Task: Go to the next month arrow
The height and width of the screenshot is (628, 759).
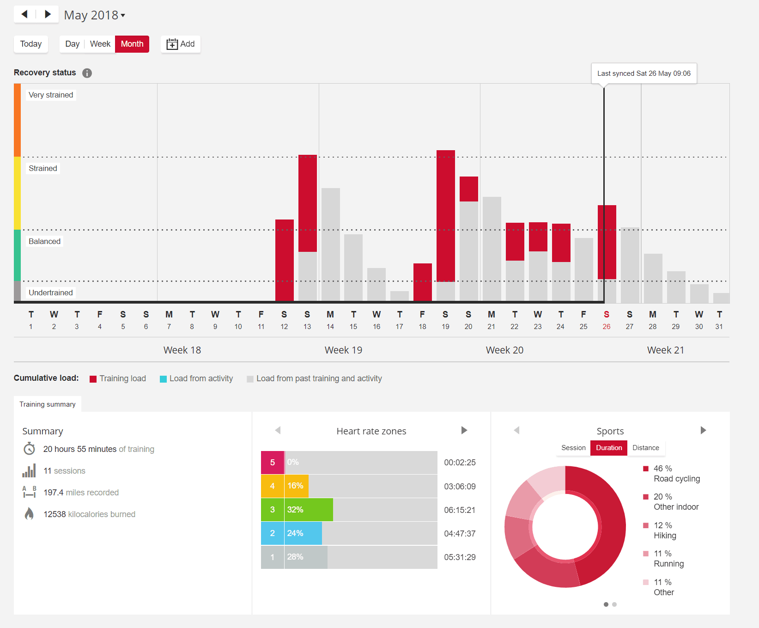Action: (x=47, y=14)
